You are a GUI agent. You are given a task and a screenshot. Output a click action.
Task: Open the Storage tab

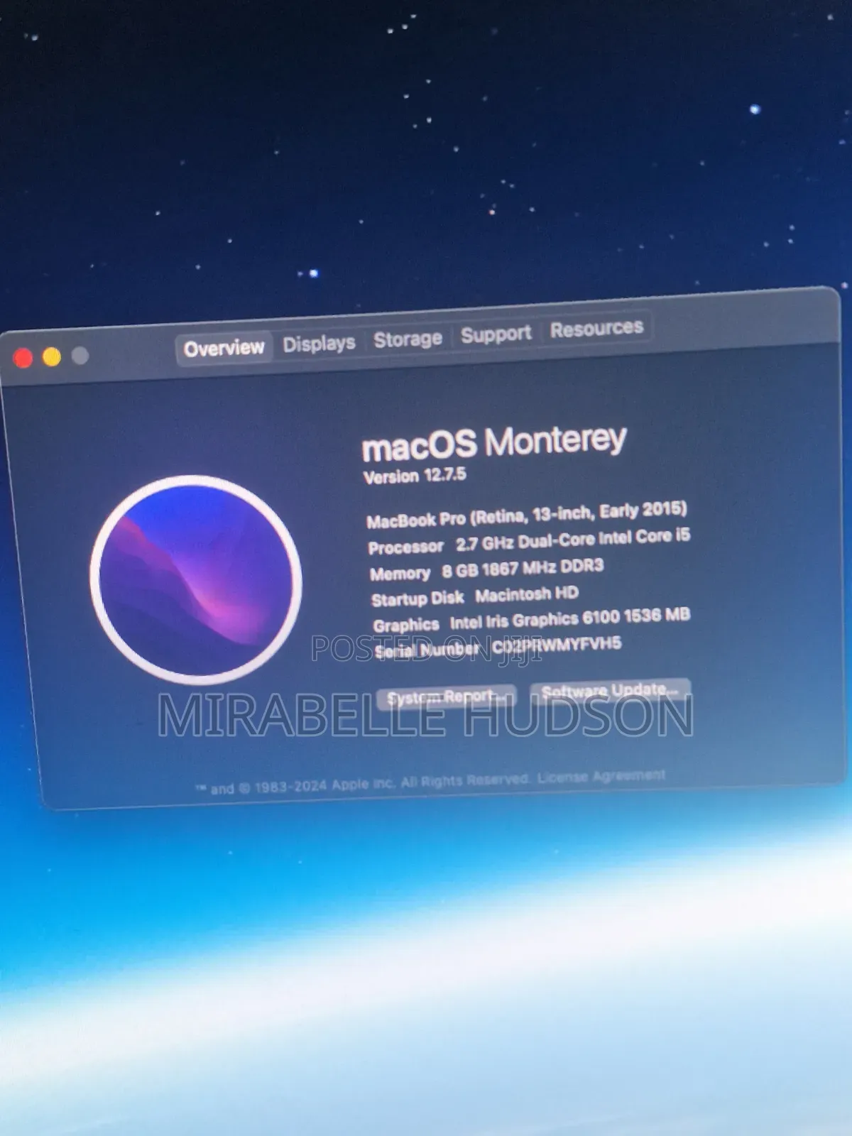click(408, 339)
